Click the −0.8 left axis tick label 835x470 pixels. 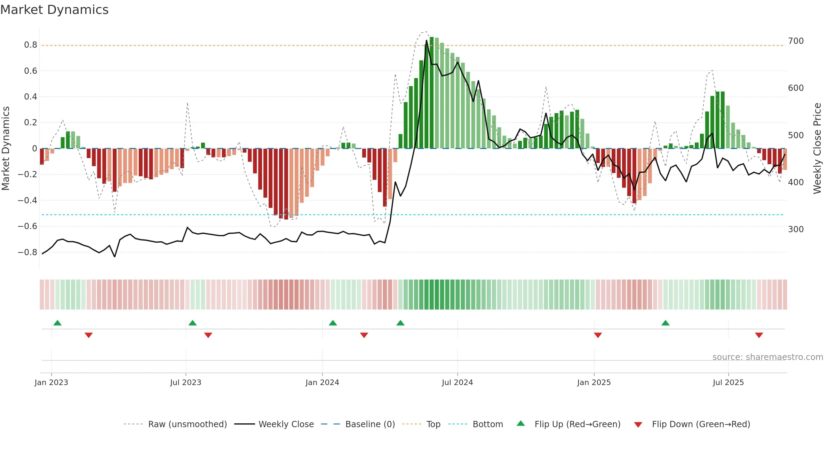[x=27, y=252]
